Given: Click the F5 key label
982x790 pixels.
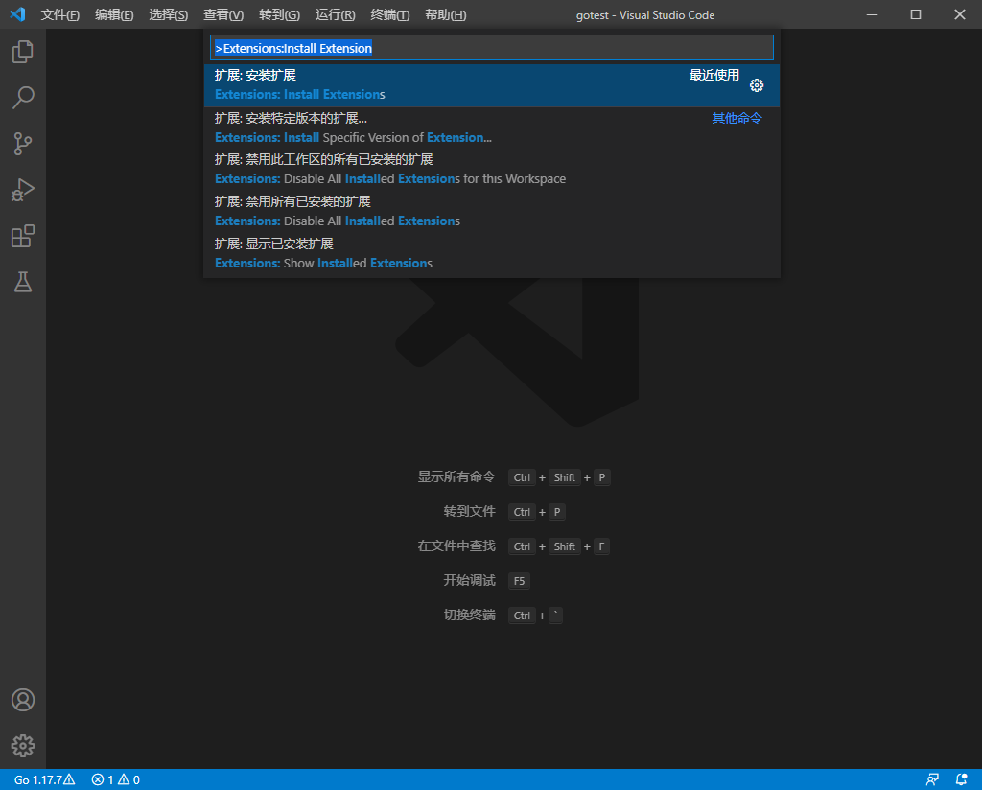Looking at the screenshot, I should 519,581.
